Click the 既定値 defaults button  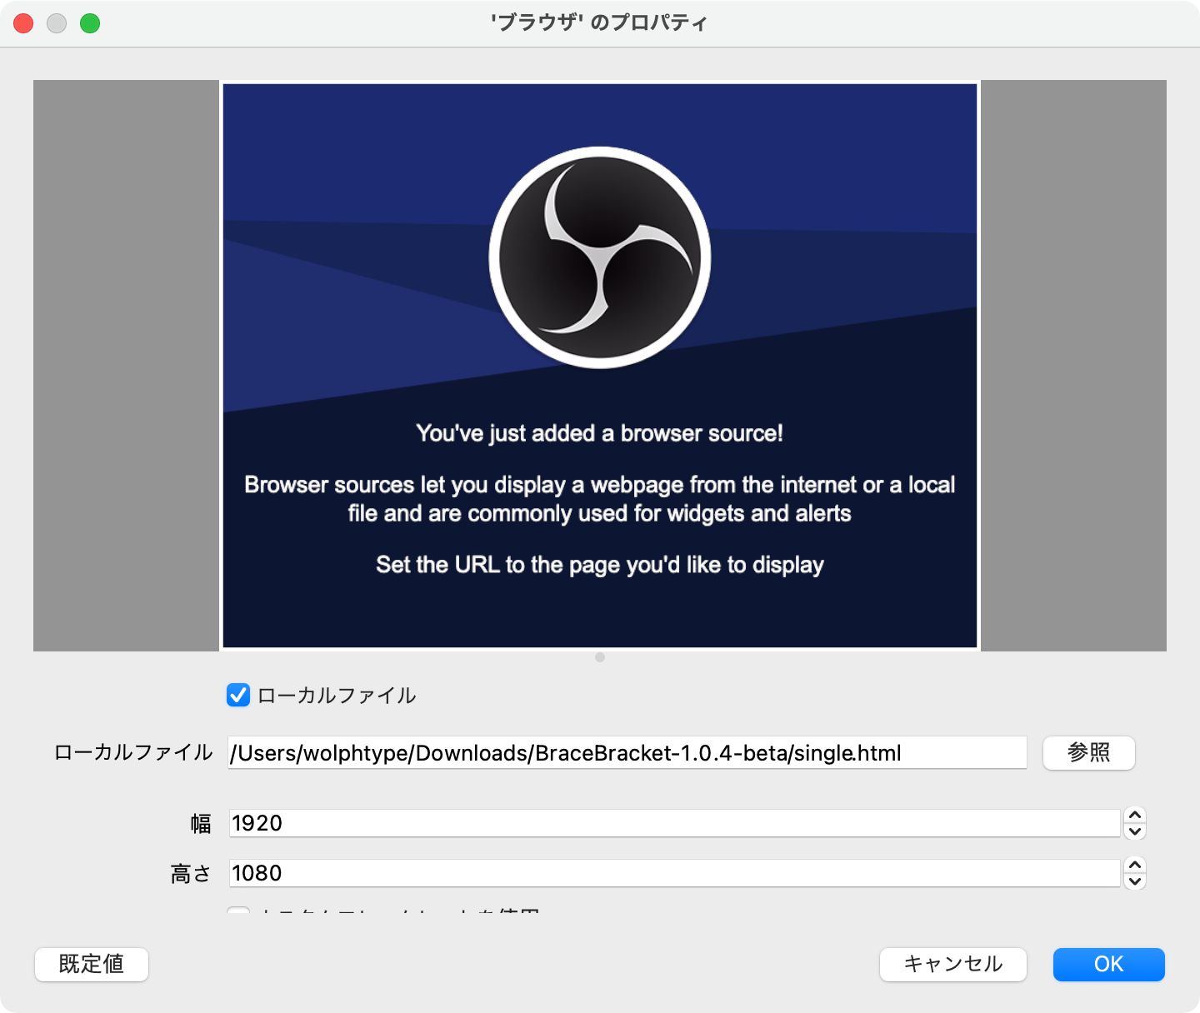pyautogui.click(x=92, y=964)
